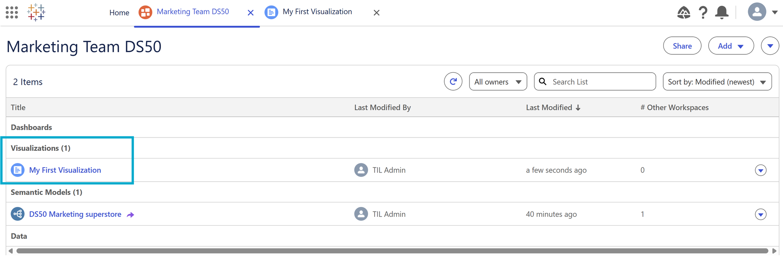Click the Search List input field
The height and width of the screenshot is (257, 783).
click(595, 82)
